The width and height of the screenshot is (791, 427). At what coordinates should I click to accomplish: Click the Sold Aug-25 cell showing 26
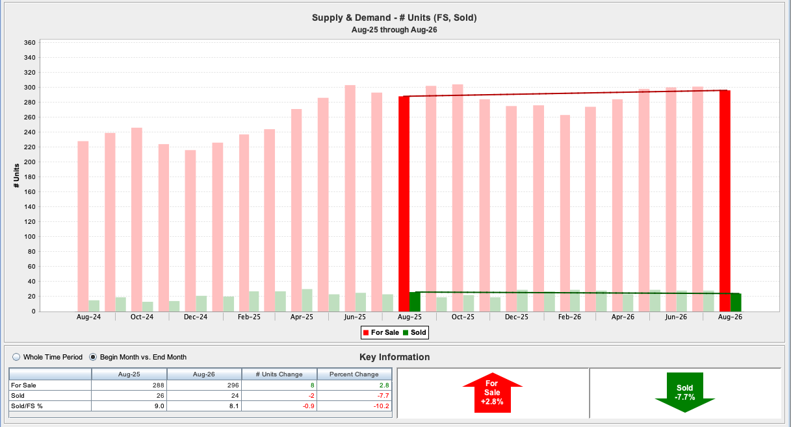(x=129, y=395)
